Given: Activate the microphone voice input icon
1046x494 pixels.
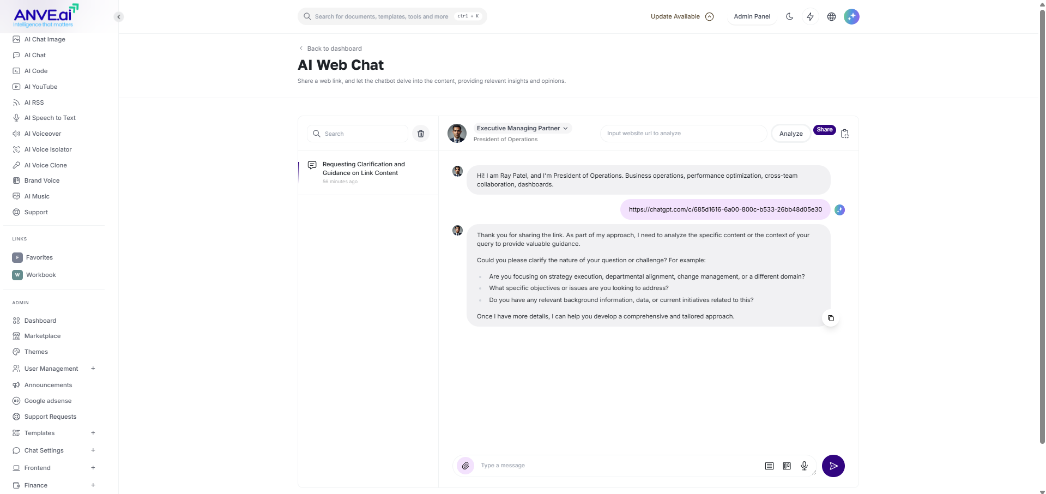Looking at the screenshot, I should (x=804, y=466).
